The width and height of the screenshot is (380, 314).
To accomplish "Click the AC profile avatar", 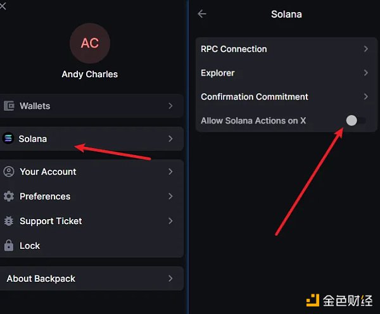I will coord(90,43).
